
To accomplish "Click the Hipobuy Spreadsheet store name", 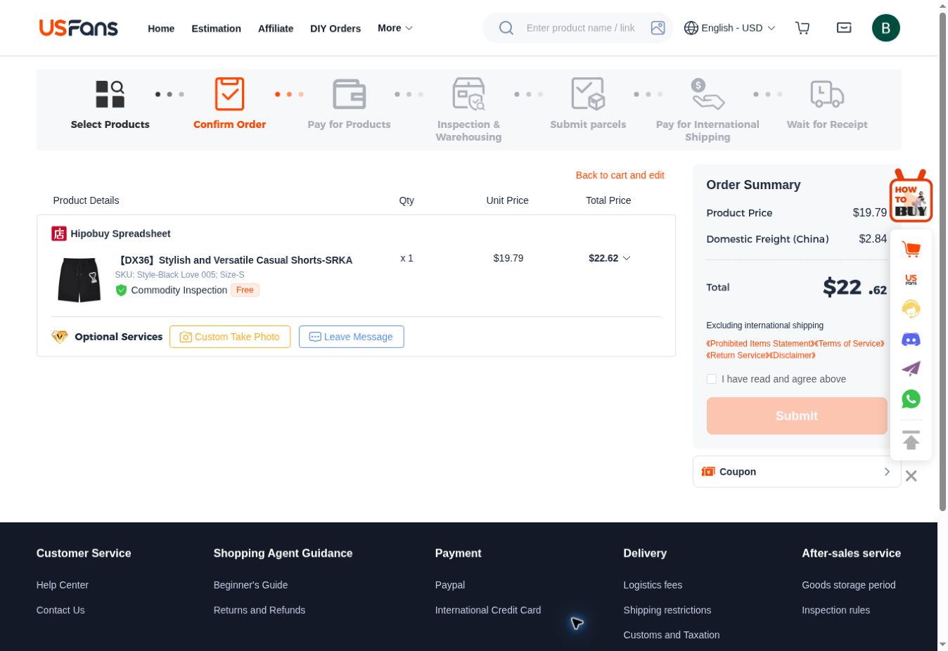I will coord(120,233).
